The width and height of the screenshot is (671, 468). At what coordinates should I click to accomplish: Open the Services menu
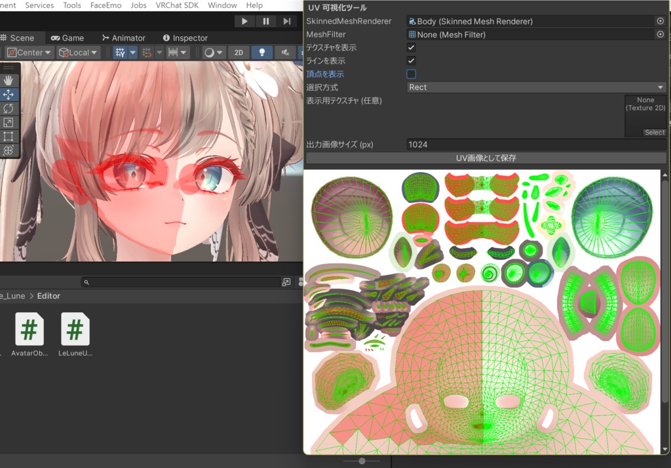click(39, 5)
